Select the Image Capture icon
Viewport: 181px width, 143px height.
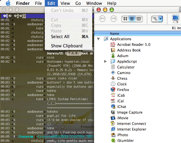[113, 112]
